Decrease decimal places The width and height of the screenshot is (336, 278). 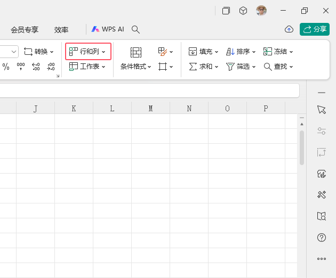51,67
